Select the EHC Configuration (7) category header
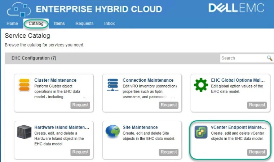This screenshot has height=162, width=274. click(x=34, y=58)
